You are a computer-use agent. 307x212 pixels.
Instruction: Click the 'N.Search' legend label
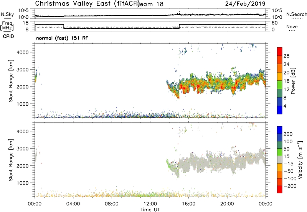296,14
